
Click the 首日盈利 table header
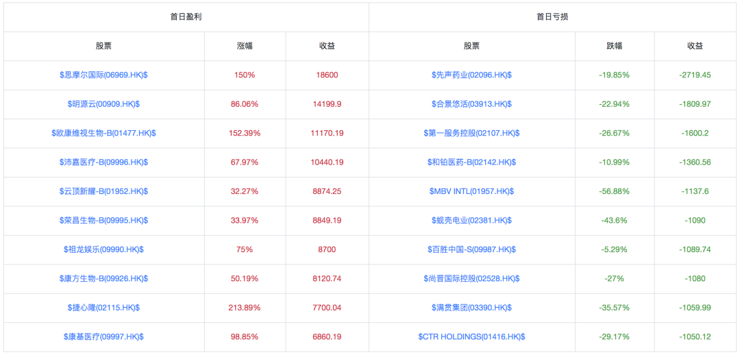click(x=186, y=16)
